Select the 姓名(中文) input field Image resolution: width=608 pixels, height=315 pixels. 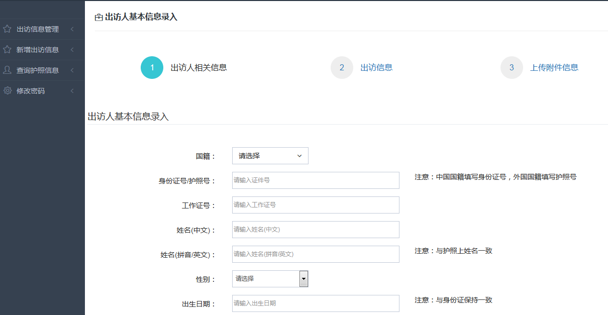click(316, 230)
